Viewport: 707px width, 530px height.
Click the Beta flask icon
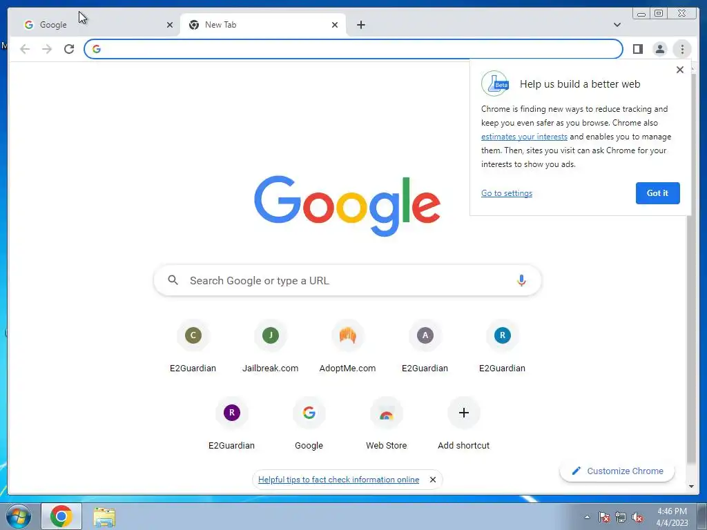point(494,84)
